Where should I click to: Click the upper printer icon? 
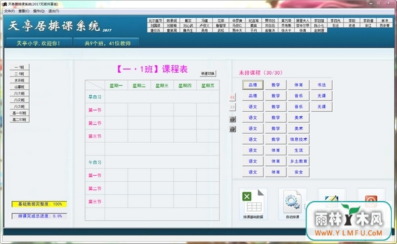click(233, 119)
